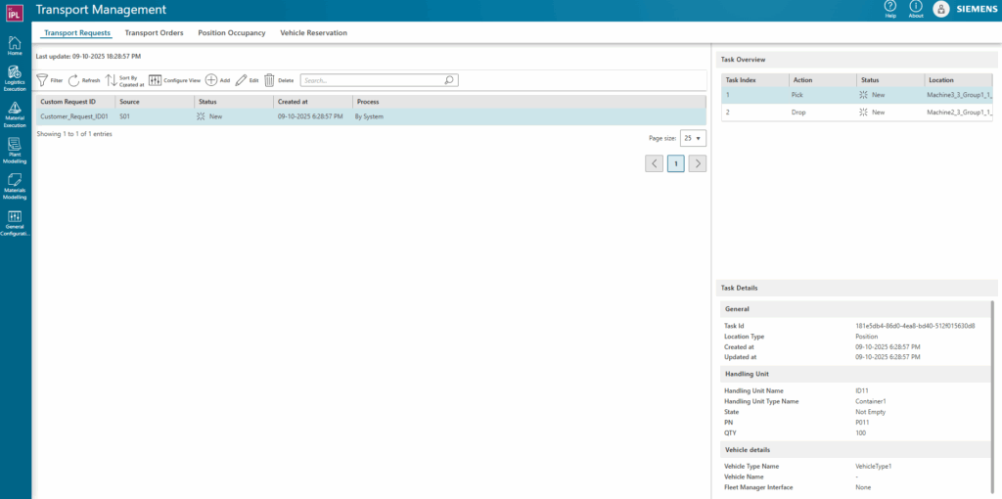Open the user profile avatar
The height and width of the screenshot is (499, 1002).
(940, 9)
